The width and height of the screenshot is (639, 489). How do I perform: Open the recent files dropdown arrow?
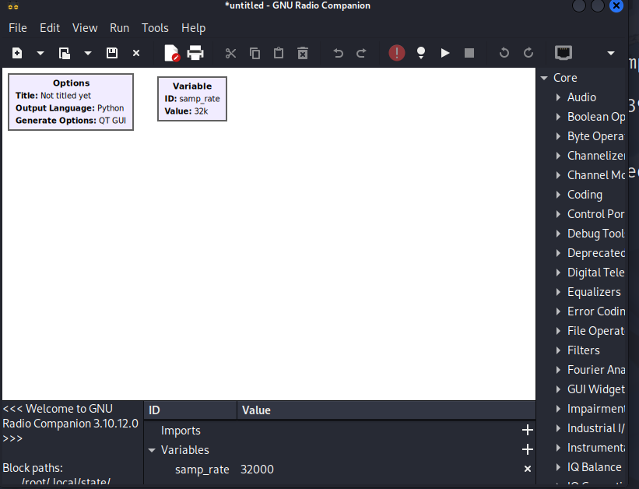(x=88, y=53)
